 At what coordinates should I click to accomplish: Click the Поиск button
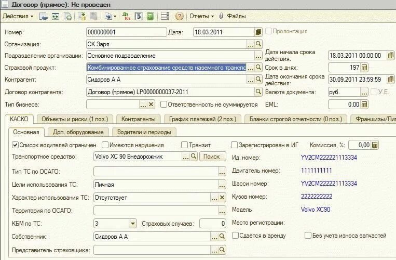pyautogui.click(x=212, y=157)
